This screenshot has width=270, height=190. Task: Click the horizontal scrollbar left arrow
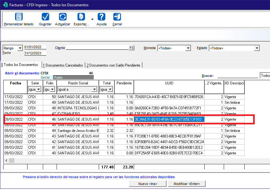pyautogui.click(x=6, y=160)
